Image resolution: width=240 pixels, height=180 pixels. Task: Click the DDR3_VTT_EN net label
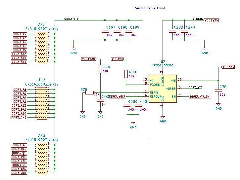[x=199, y=96]
